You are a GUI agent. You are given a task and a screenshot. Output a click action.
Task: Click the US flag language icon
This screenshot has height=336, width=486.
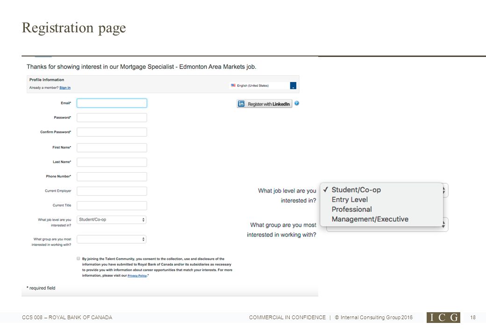point(233,85)
